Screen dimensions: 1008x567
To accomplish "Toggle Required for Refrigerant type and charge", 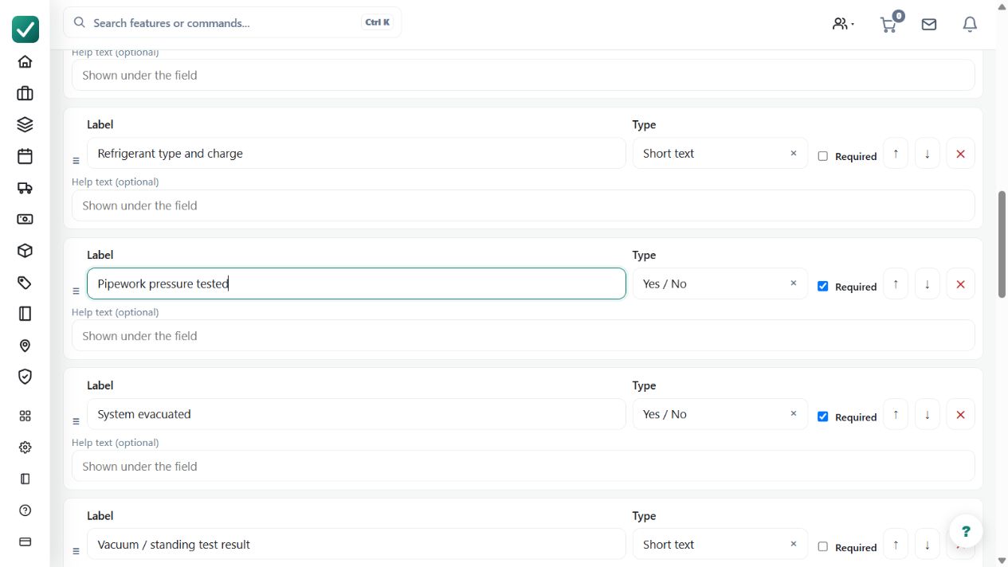I will (823, 156).
